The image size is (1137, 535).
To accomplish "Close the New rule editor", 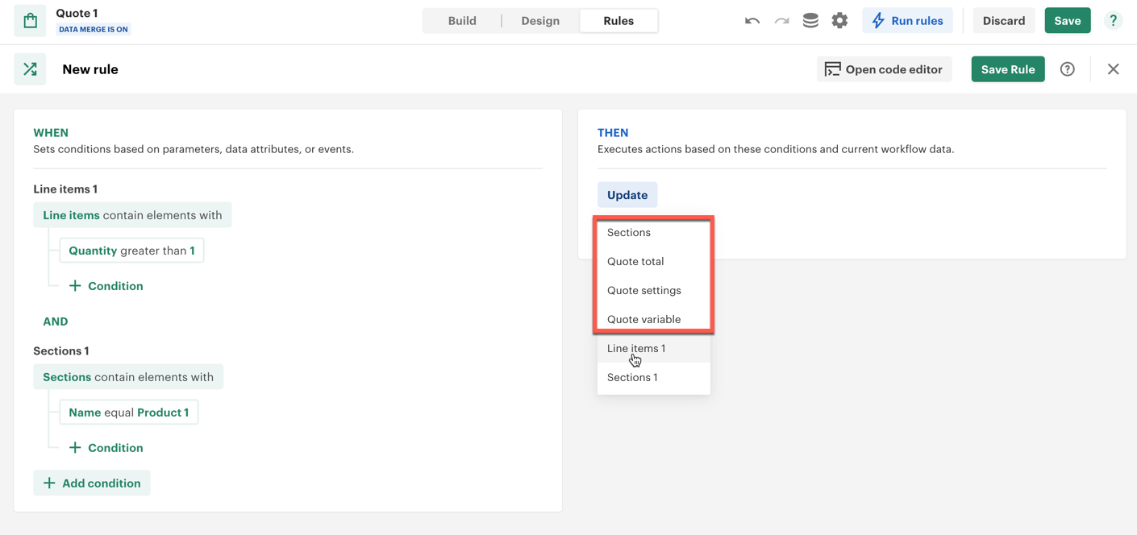I will click(x=1113, y=69).
